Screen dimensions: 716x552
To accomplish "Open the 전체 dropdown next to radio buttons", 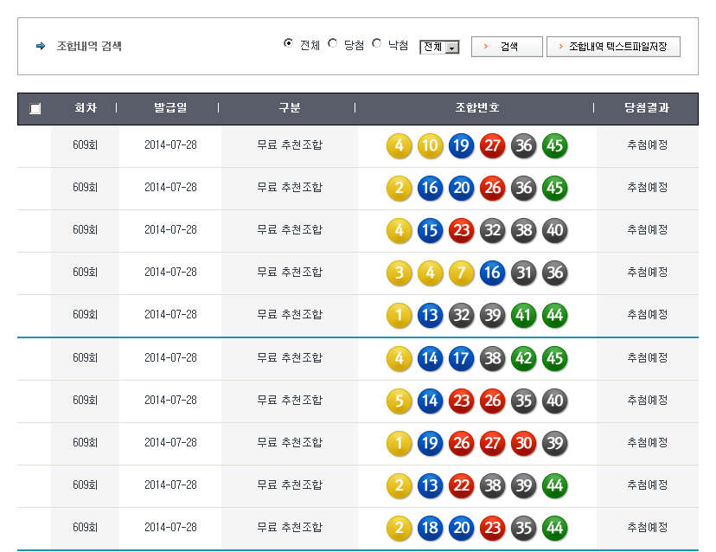I will (x=439, y=48).
